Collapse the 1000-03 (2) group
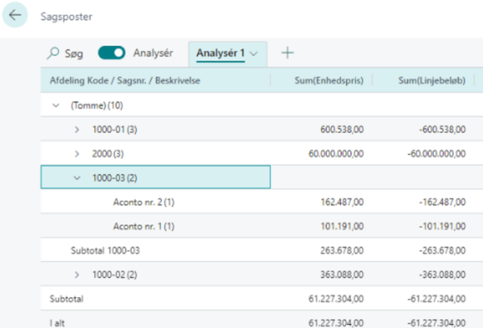The height and width of the screenshot is (328, 483). pyautogui.click(x=76, y=178)
